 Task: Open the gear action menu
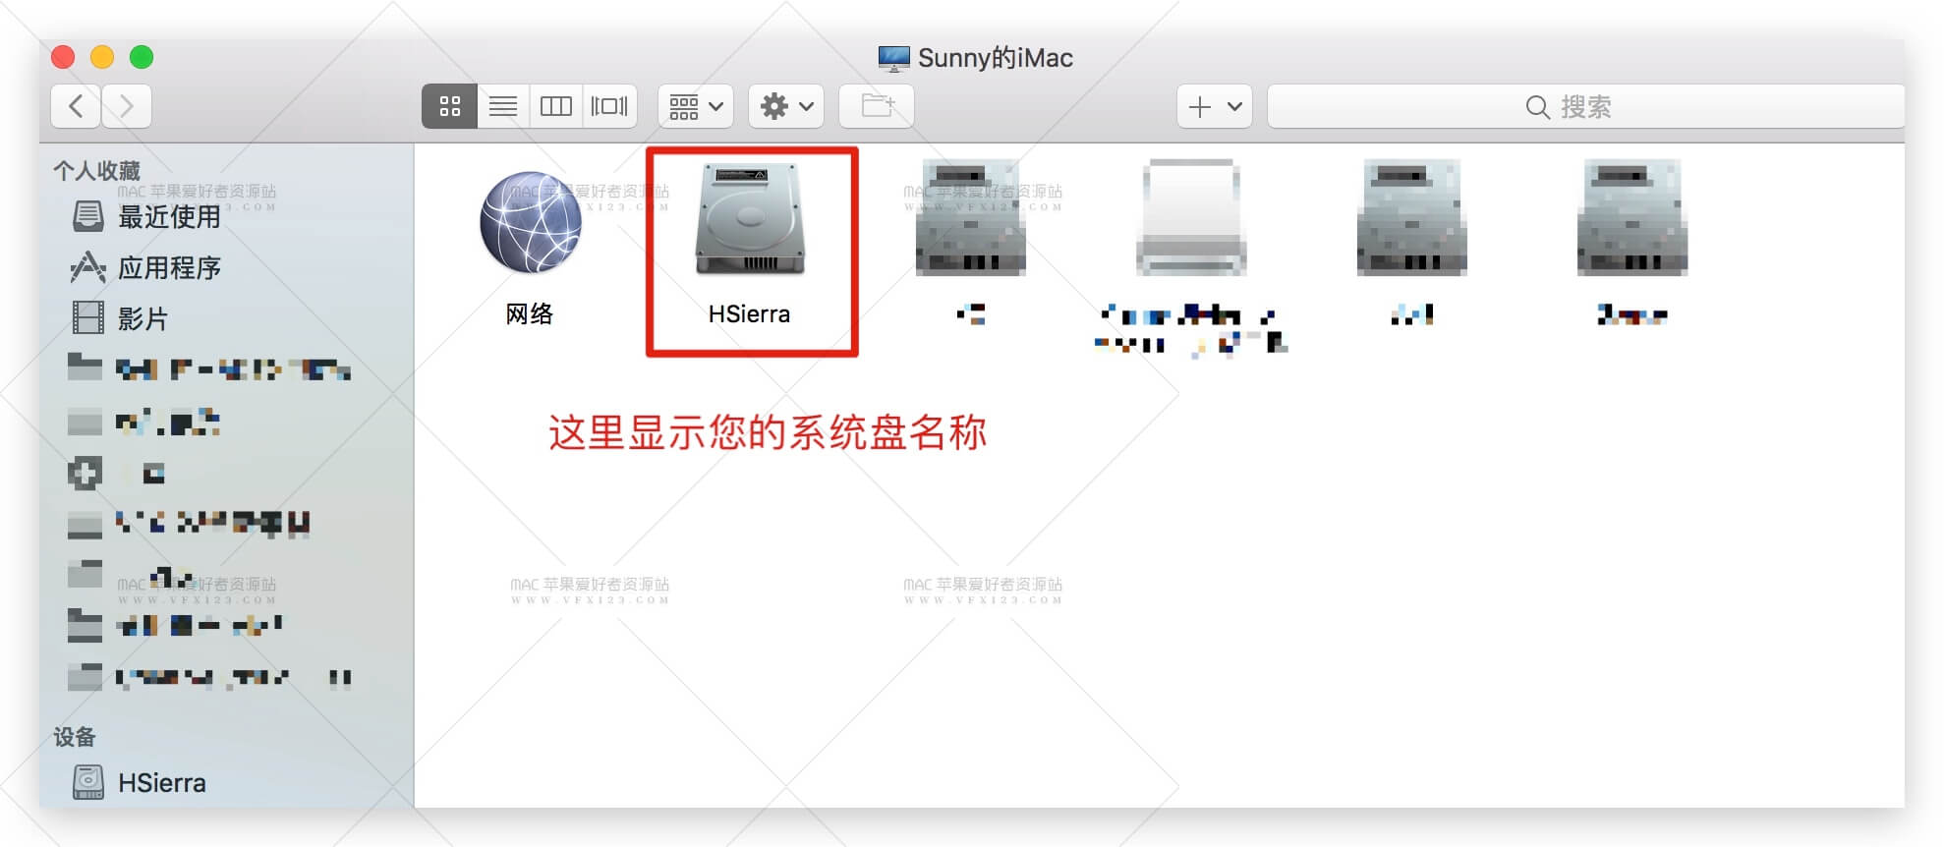786,106
